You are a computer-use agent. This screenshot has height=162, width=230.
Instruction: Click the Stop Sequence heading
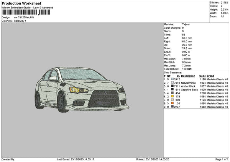click(173, 72)
